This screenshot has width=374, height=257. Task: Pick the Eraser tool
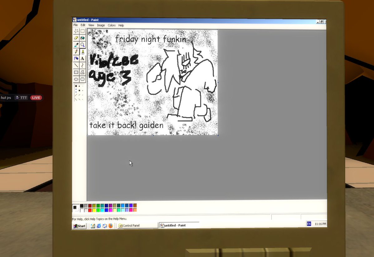[x=76, y=38]
